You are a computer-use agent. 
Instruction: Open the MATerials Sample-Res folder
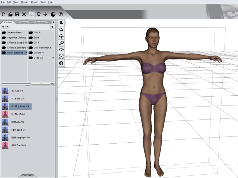(14, 43)
